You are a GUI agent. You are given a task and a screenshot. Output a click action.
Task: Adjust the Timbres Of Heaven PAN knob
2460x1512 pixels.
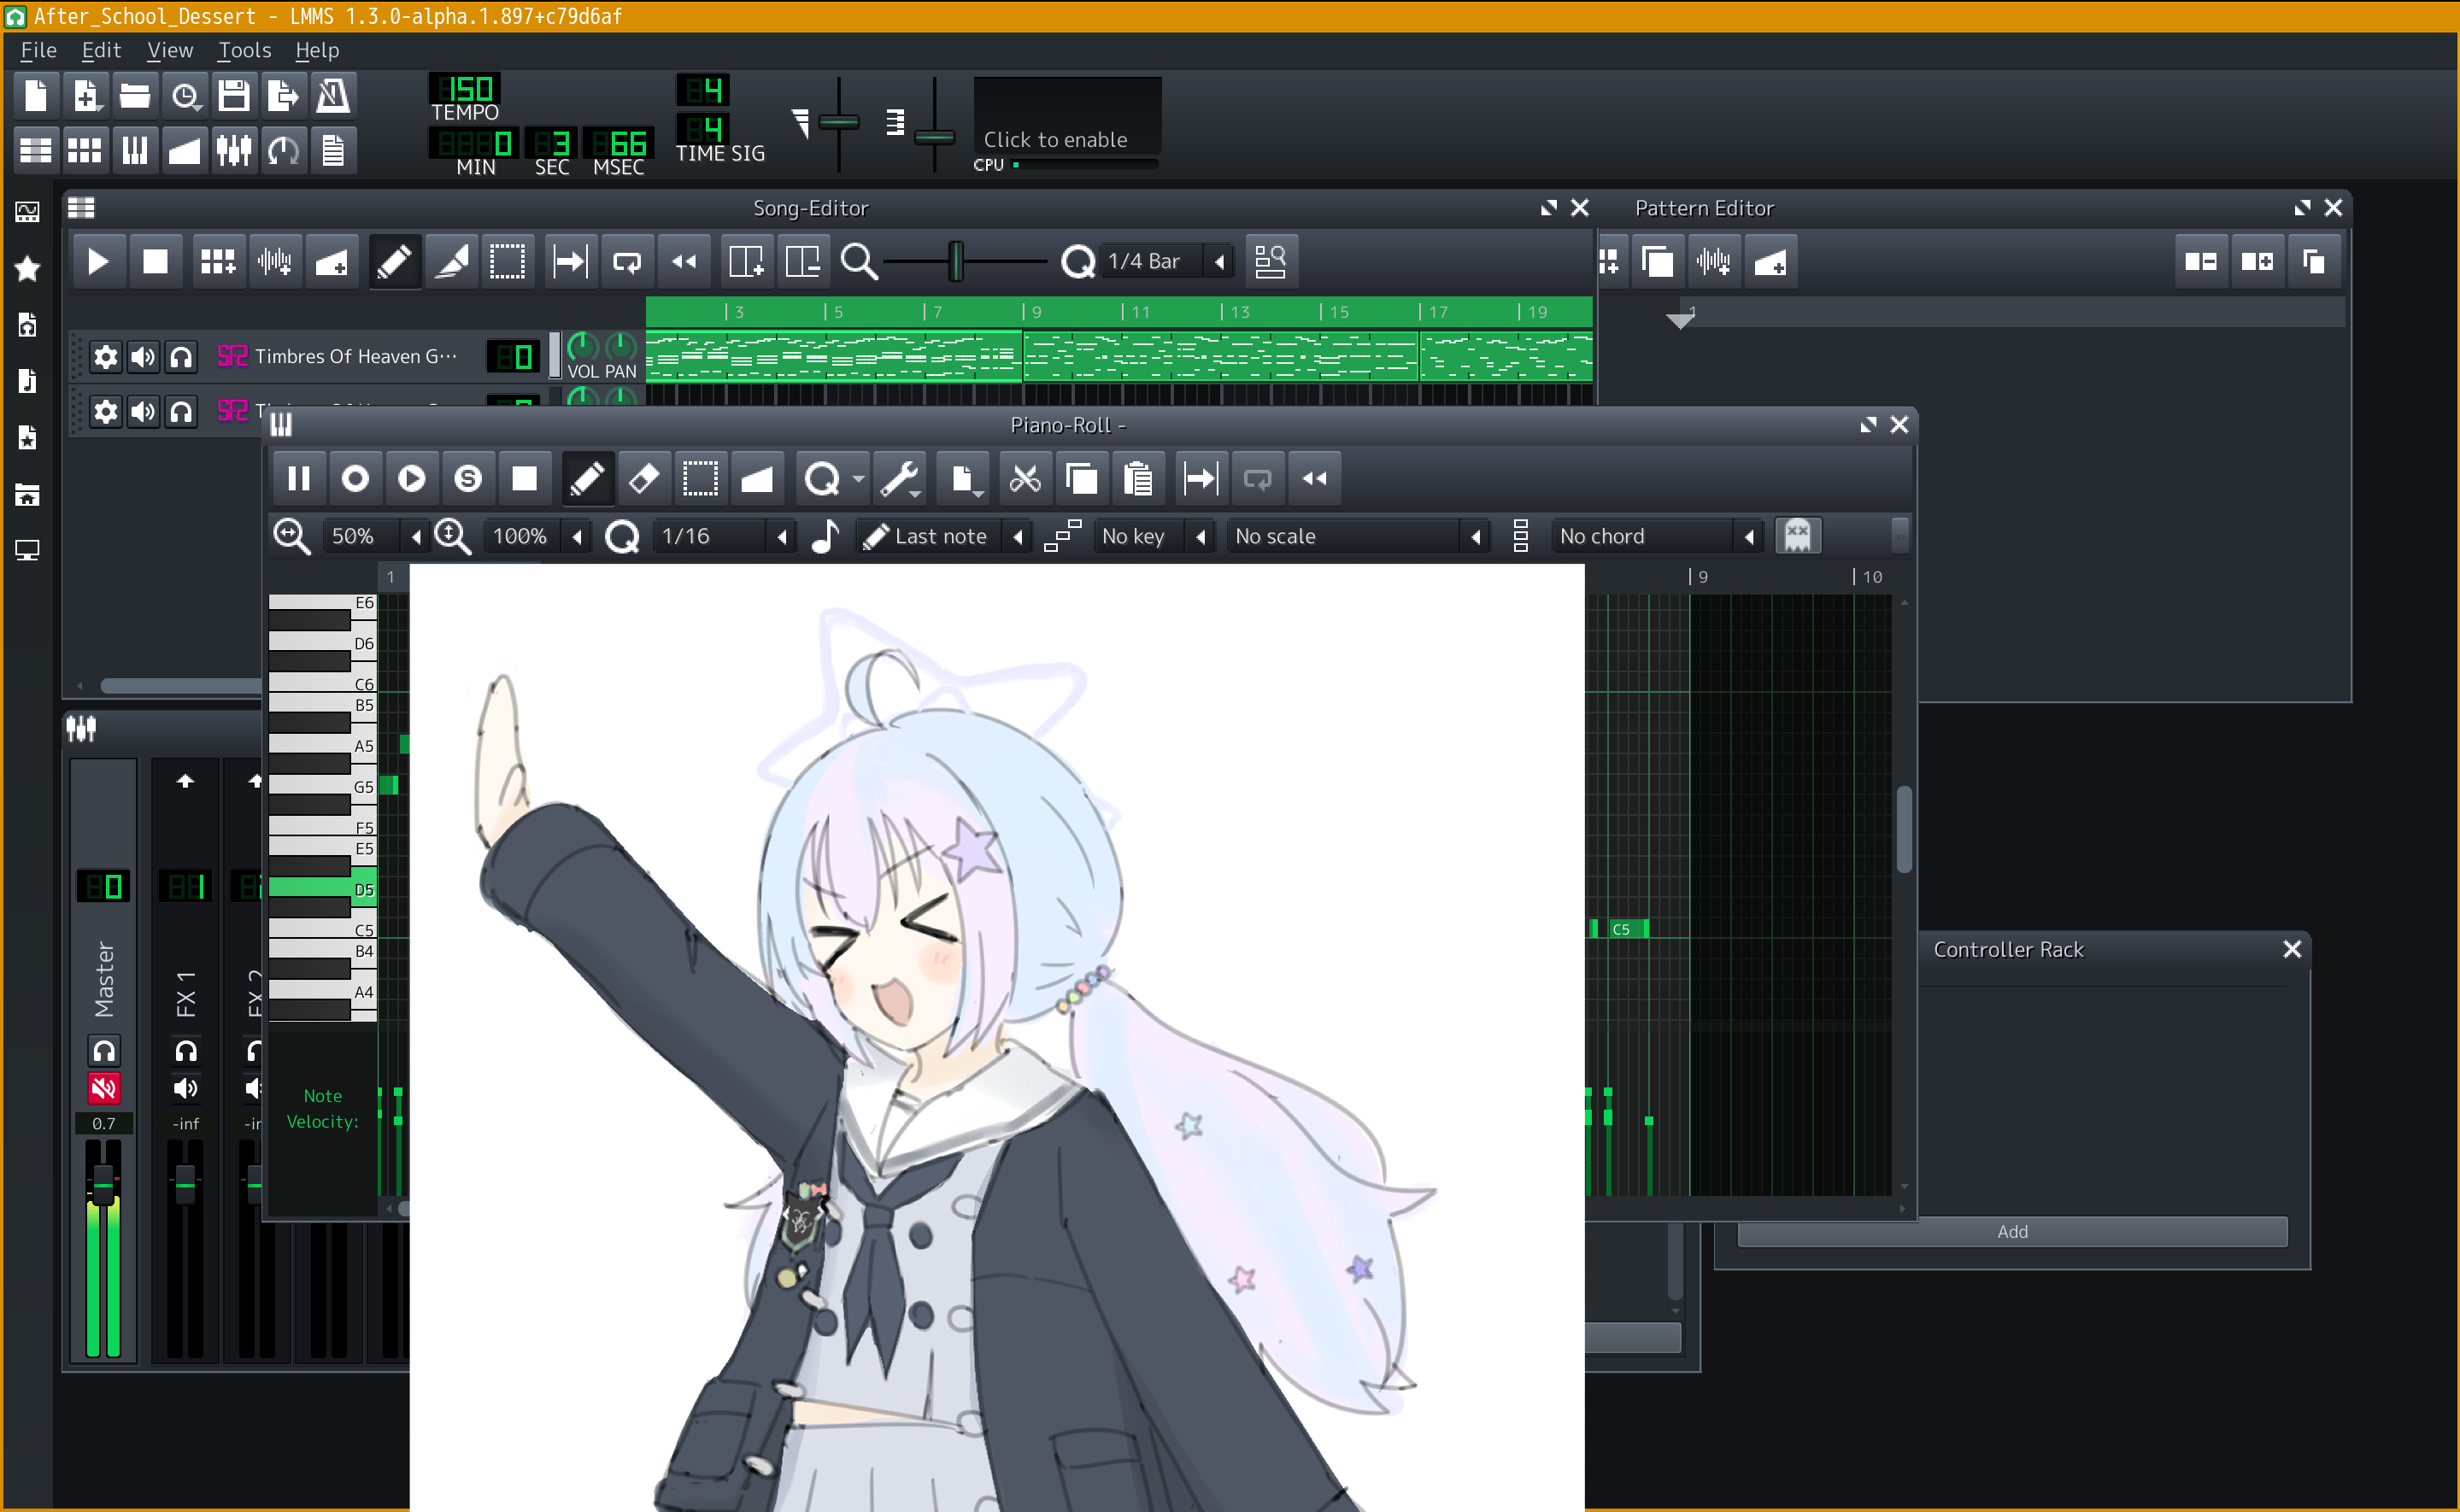point(620,347)
